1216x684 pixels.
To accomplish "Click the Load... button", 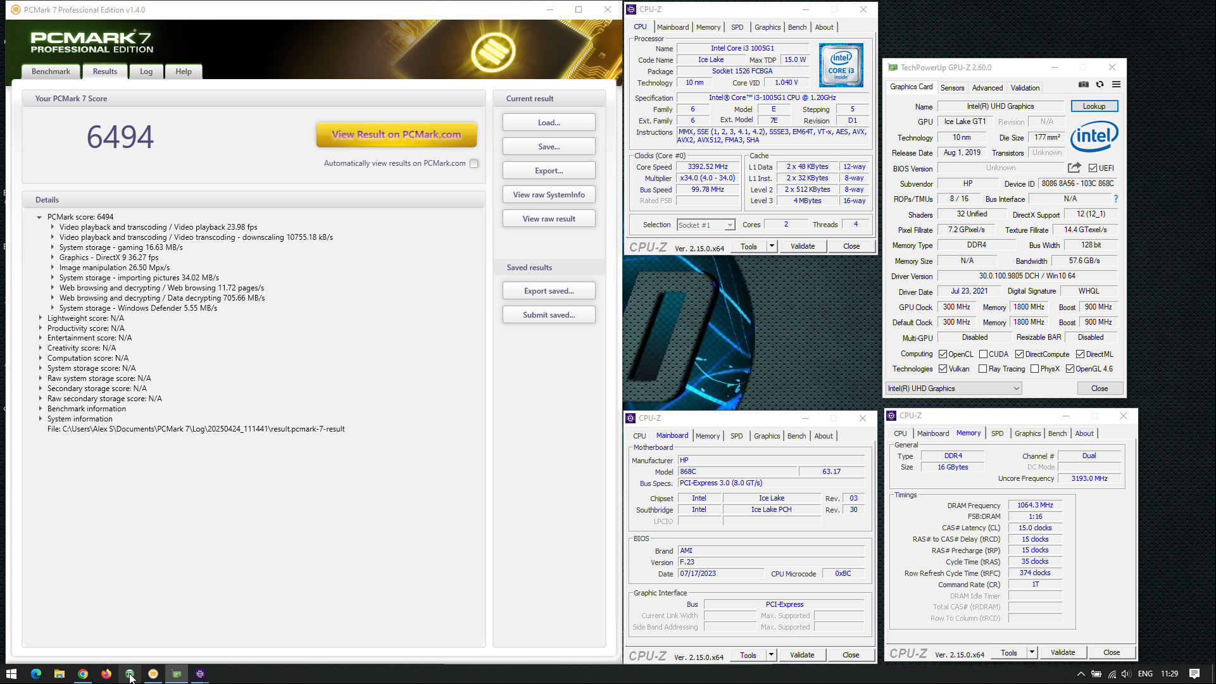I will tap(549, 123).
